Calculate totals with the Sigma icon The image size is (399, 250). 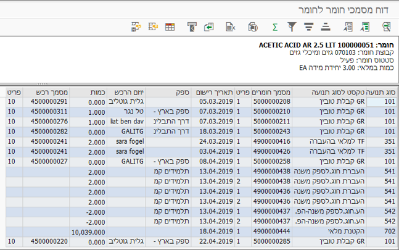click(x=275, y=27)
